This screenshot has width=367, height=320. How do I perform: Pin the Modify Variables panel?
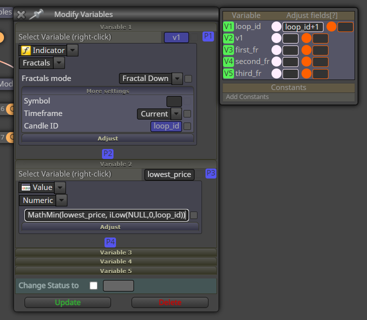(x=36, y=14)
